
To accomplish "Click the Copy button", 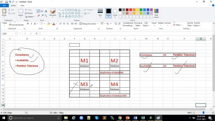I will [11, 13].
